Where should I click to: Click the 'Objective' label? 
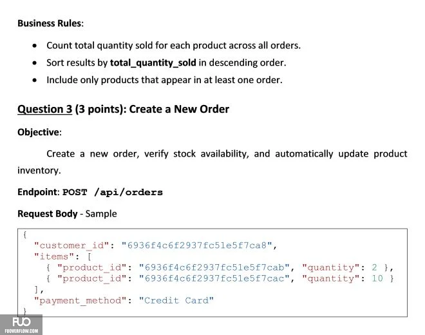(39, 132)
